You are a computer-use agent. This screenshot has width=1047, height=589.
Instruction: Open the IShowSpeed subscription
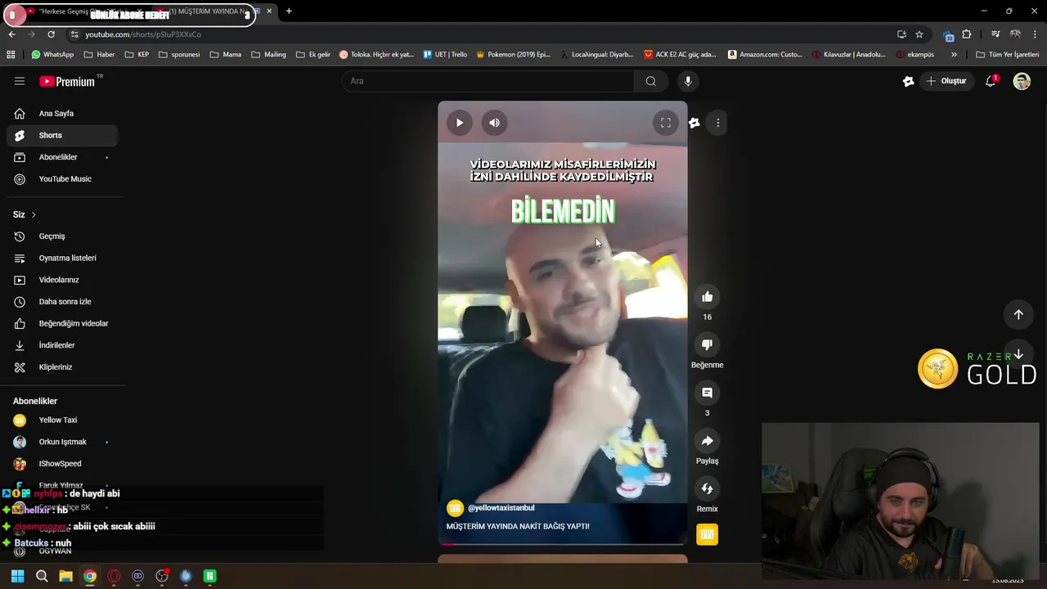(x=62, y=464)
